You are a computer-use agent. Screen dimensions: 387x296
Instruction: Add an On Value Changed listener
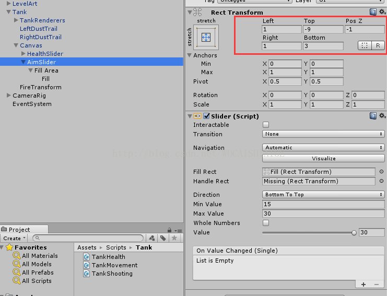(x=363, y=285)
